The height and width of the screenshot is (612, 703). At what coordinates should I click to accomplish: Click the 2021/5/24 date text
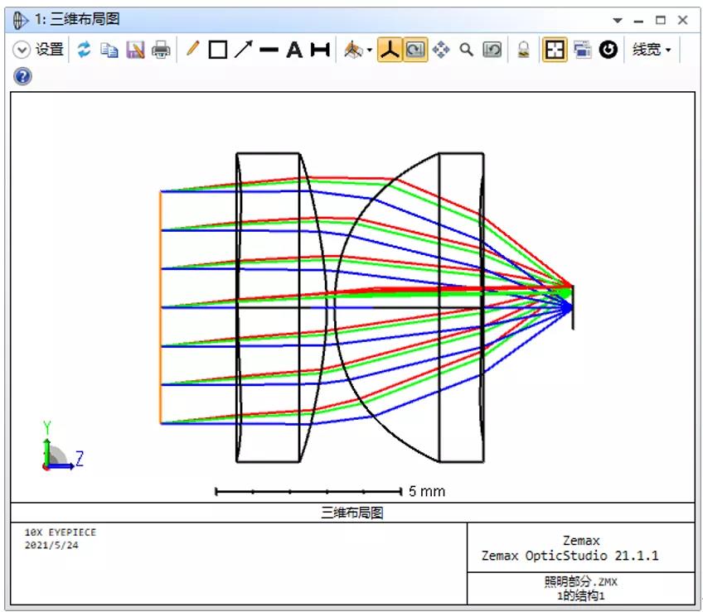(51, 545)
